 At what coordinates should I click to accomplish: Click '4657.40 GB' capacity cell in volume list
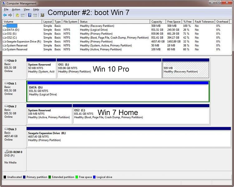(x=158, y=41)
